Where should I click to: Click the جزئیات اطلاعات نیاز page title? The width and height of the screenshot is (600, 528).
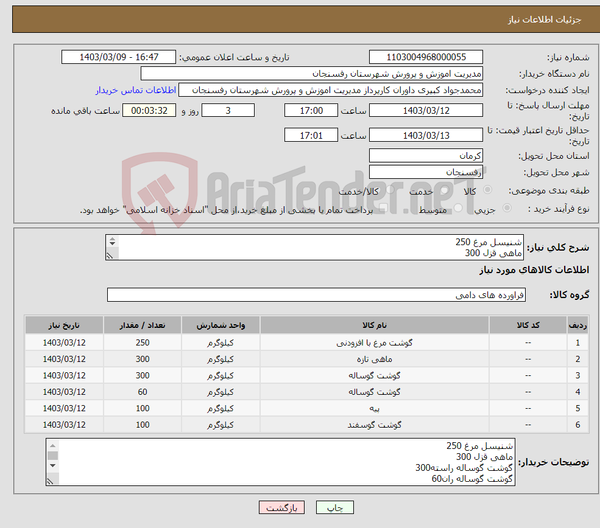tap(544, 19)
